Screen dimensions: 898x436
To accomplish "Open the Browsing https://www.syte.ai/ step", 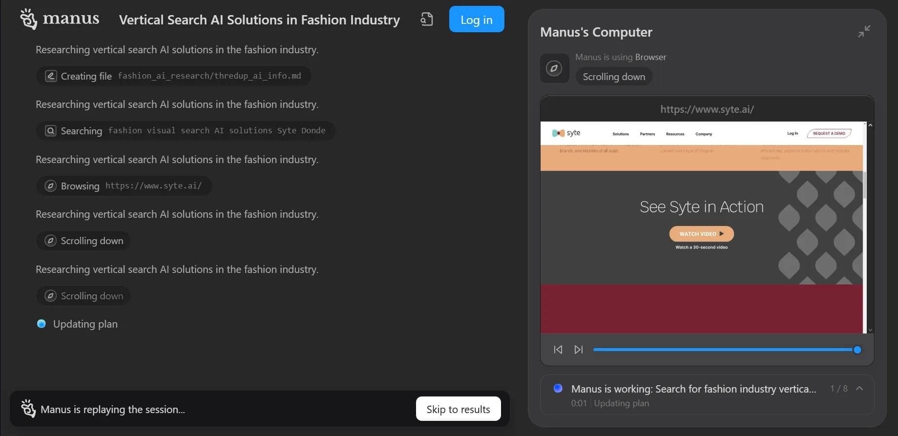I will pos(124,186).
